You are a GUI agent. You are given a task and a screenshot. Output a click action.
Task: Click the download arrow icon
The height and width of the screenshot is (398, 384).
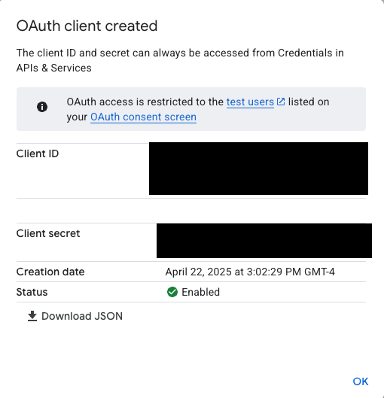[32, 316]
